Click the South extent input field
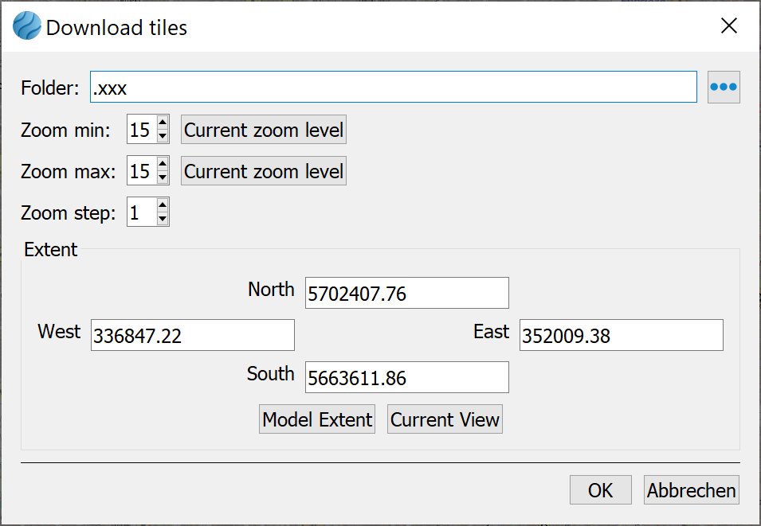 pos(406,378)
